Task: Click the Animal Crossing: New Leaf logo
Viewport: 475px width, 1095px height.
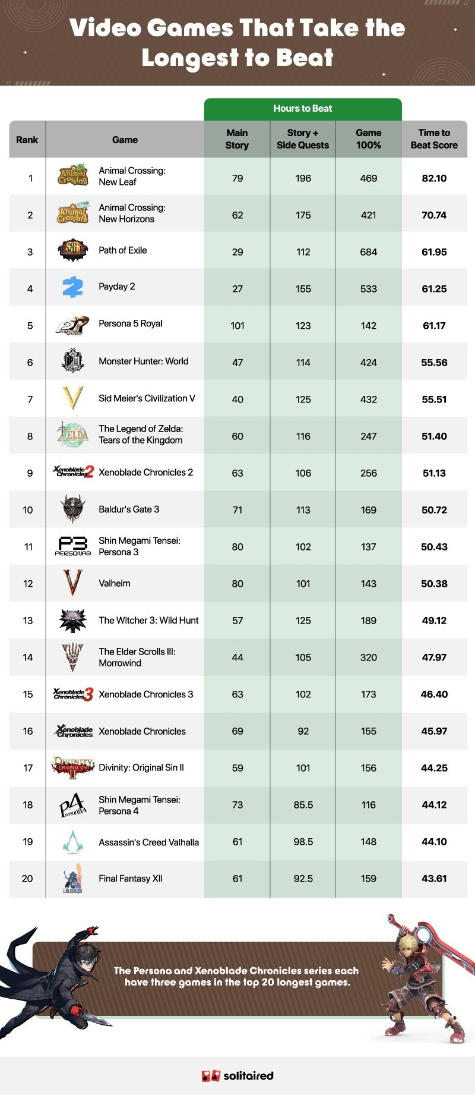Action: pos(73,177)
